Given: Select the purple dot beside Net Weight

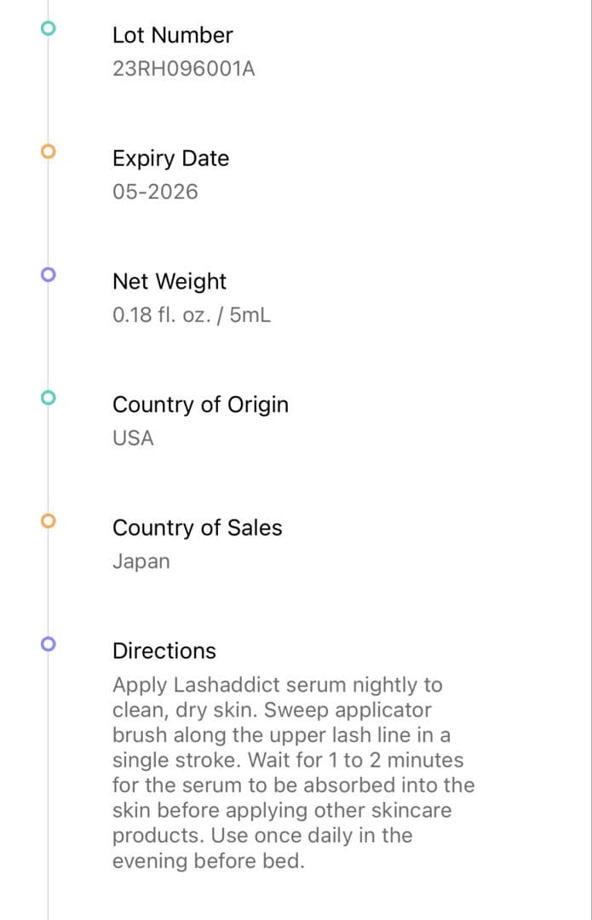Looking at the screenshot, I should [49, 274].
